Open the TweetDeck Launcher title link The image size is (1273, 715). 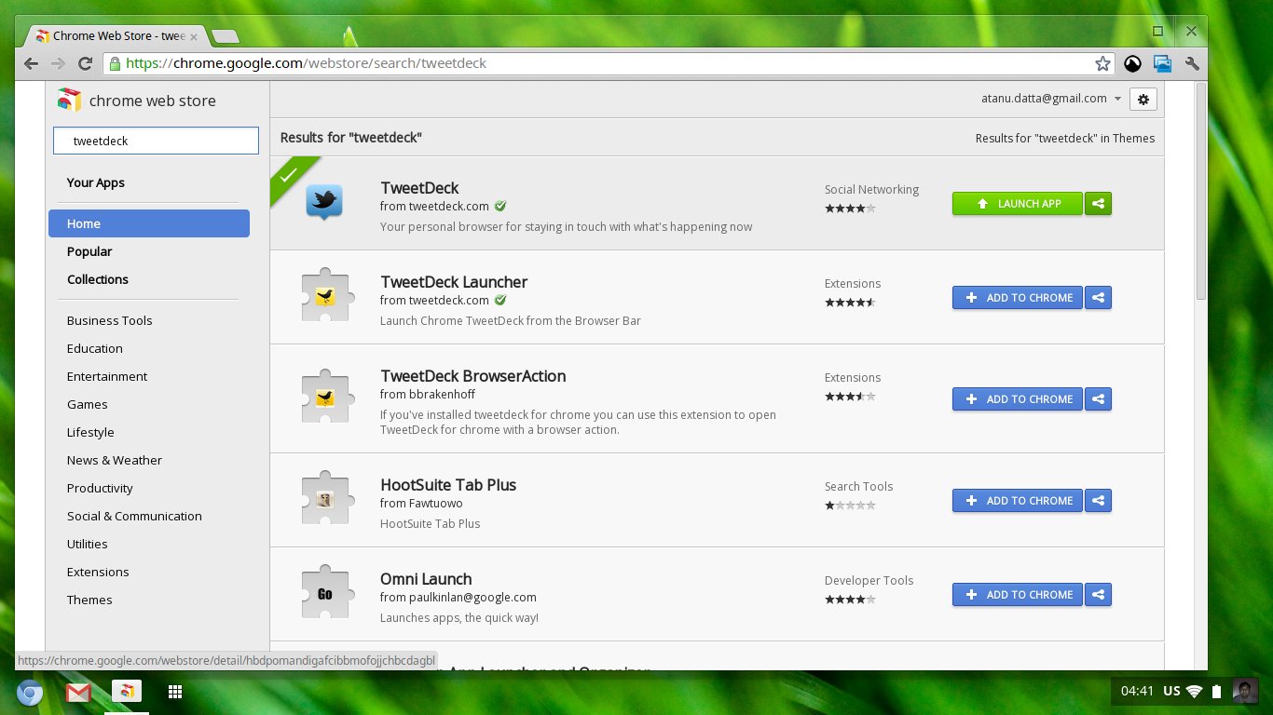coord(454,282)
